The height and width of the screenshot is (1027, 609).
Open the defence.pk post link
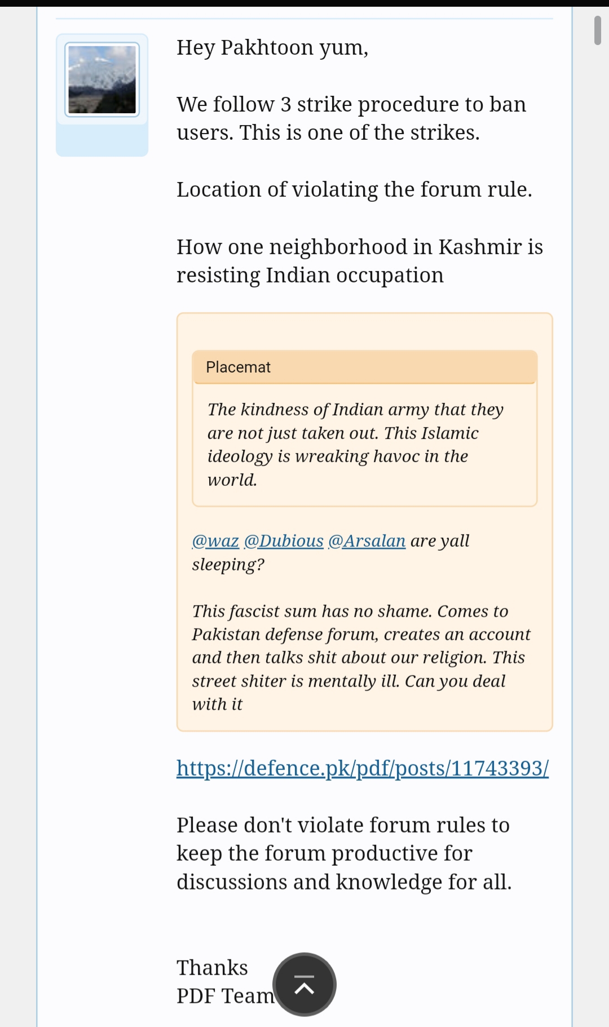coord(363,768)
